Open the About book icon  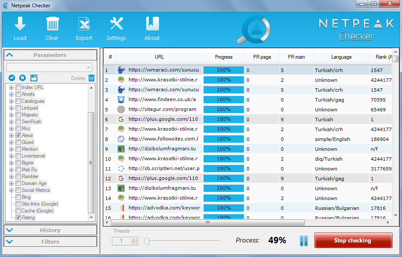click(152, 24)
